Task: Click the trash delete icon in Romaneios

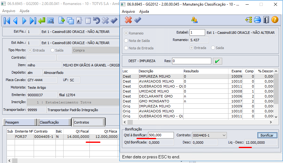Action: pyautogui.click(x=88, y=21)
